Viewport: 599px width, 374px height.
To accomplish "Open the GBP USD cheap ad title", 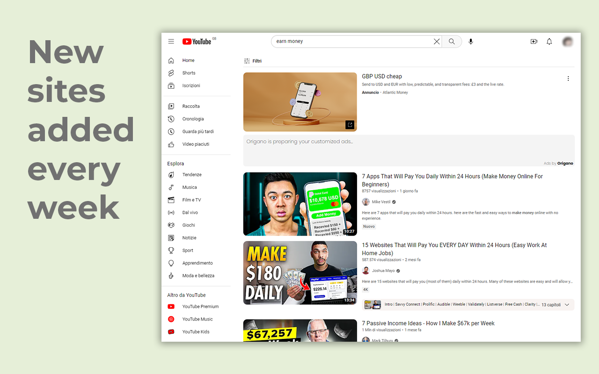I will coord(382,77).
